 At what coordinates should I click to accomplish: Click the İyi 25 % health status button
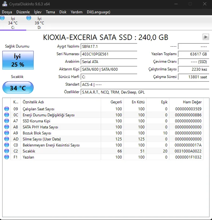point(18,61)
